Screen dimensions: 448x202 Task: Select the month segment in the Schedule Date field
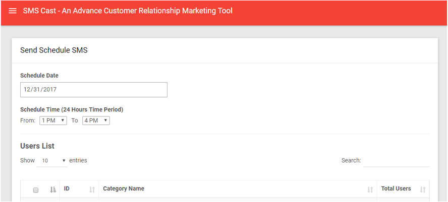click(27, 89)
